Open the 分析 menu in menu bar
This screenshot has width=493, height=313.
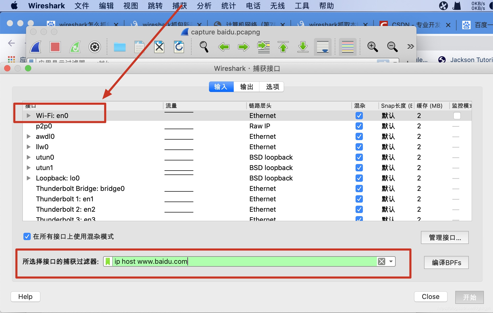pos(204,6)
